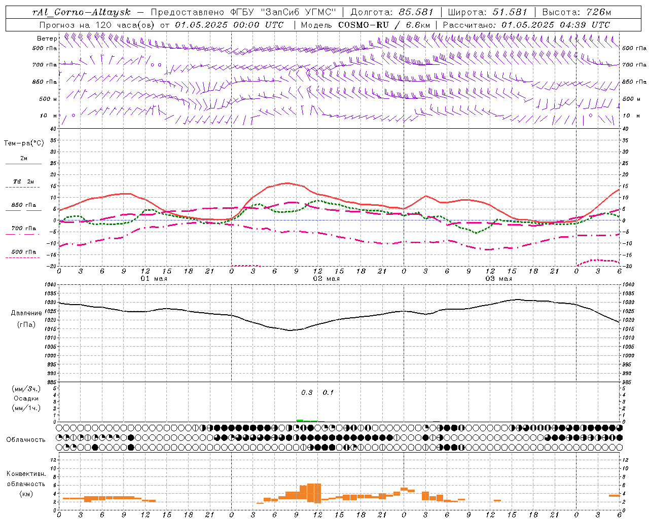Click the forecast start 01.05.2025 00:00 UTC
The width and height of the screenshot is (649, 519).
pyautogui.click(x=229, y=25)
